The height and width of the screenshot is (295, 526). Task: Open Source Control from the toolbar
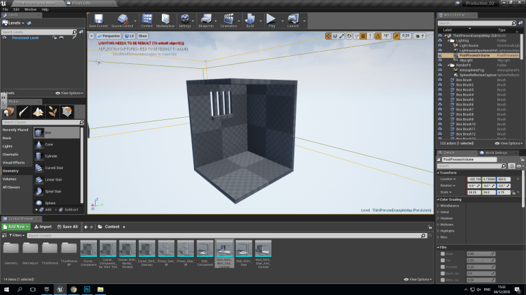tap(124, 19)
